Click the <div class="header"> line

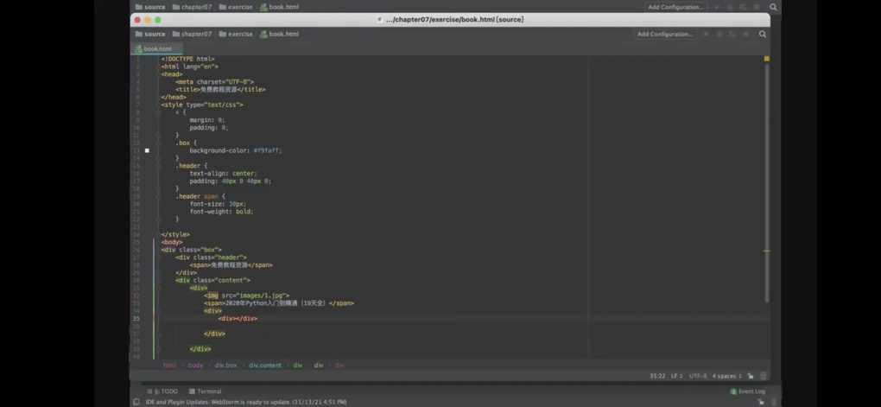pos(212,258)
